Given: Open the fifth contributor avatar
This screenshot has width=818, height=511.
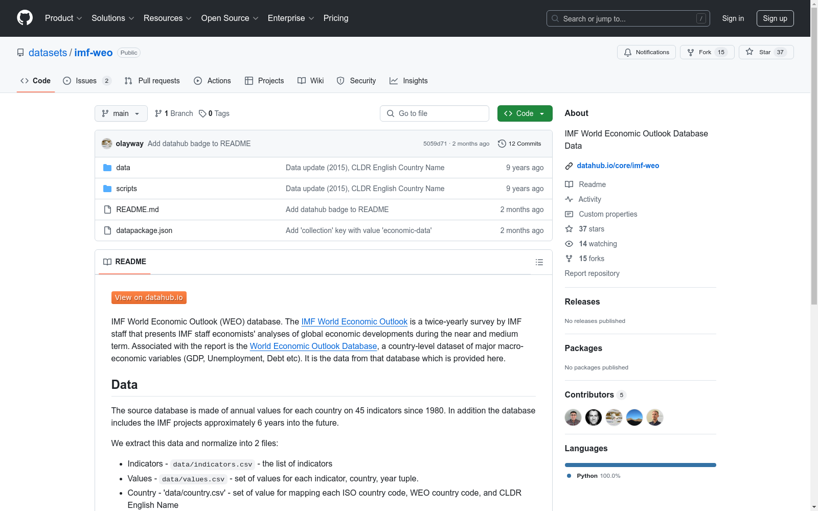Looking at the screenshot, I should 655,417.
